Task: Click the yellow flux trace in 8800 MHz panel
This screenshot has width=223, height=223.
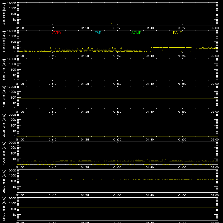Action: point(117,180)
